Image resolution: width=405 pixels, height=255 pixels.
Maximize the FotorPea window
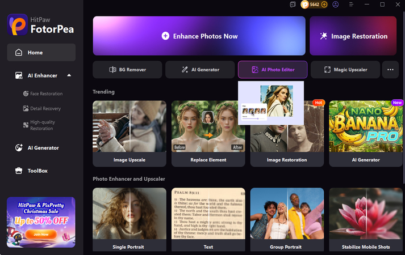(382, 5)
